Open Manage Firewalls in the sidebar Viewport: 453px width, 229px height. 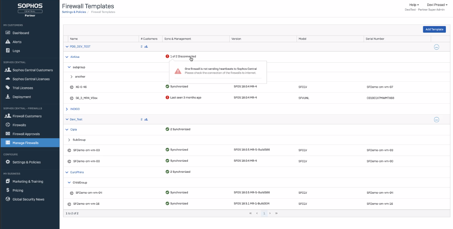click(25, 143)
